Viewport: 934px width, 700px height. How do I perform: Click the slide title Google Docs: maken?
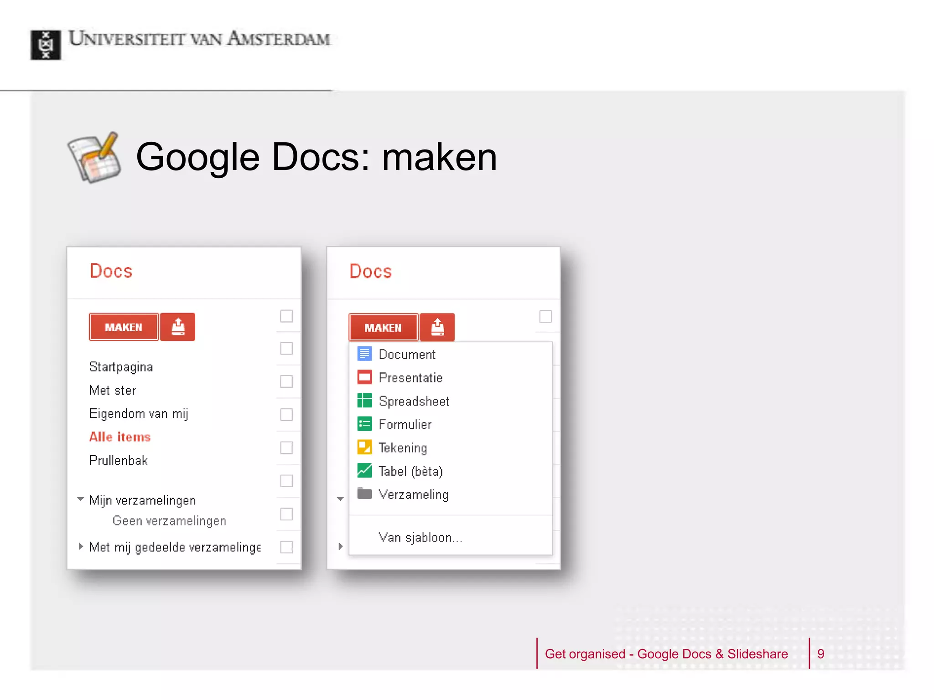317,157
